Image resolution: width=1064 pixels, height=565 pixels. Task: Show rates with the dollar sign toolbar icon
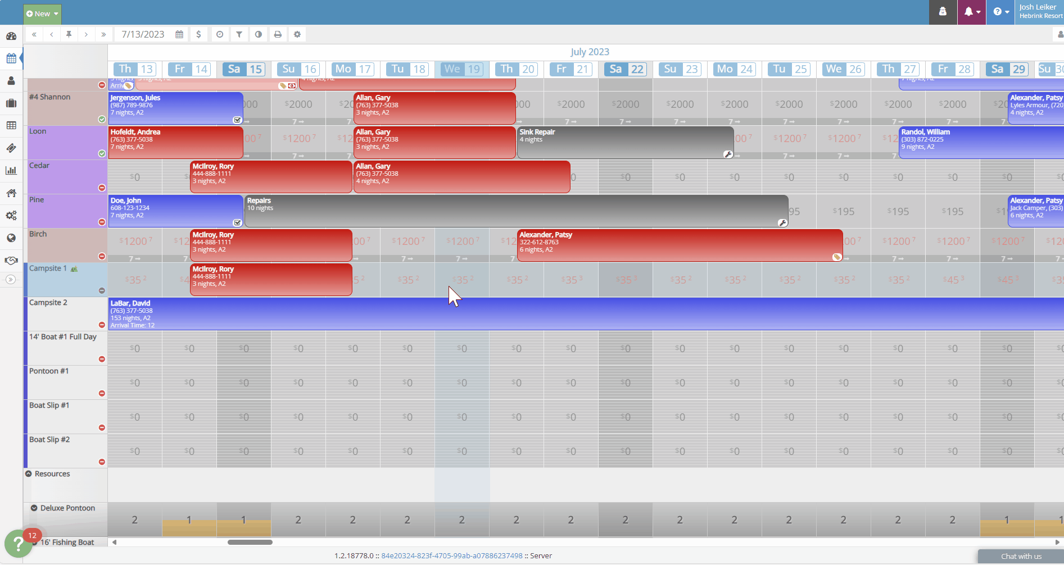(x=199, y=34)
